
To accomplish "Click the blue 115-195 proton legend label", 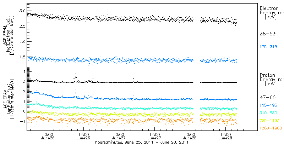I will (x=268, y=105).
